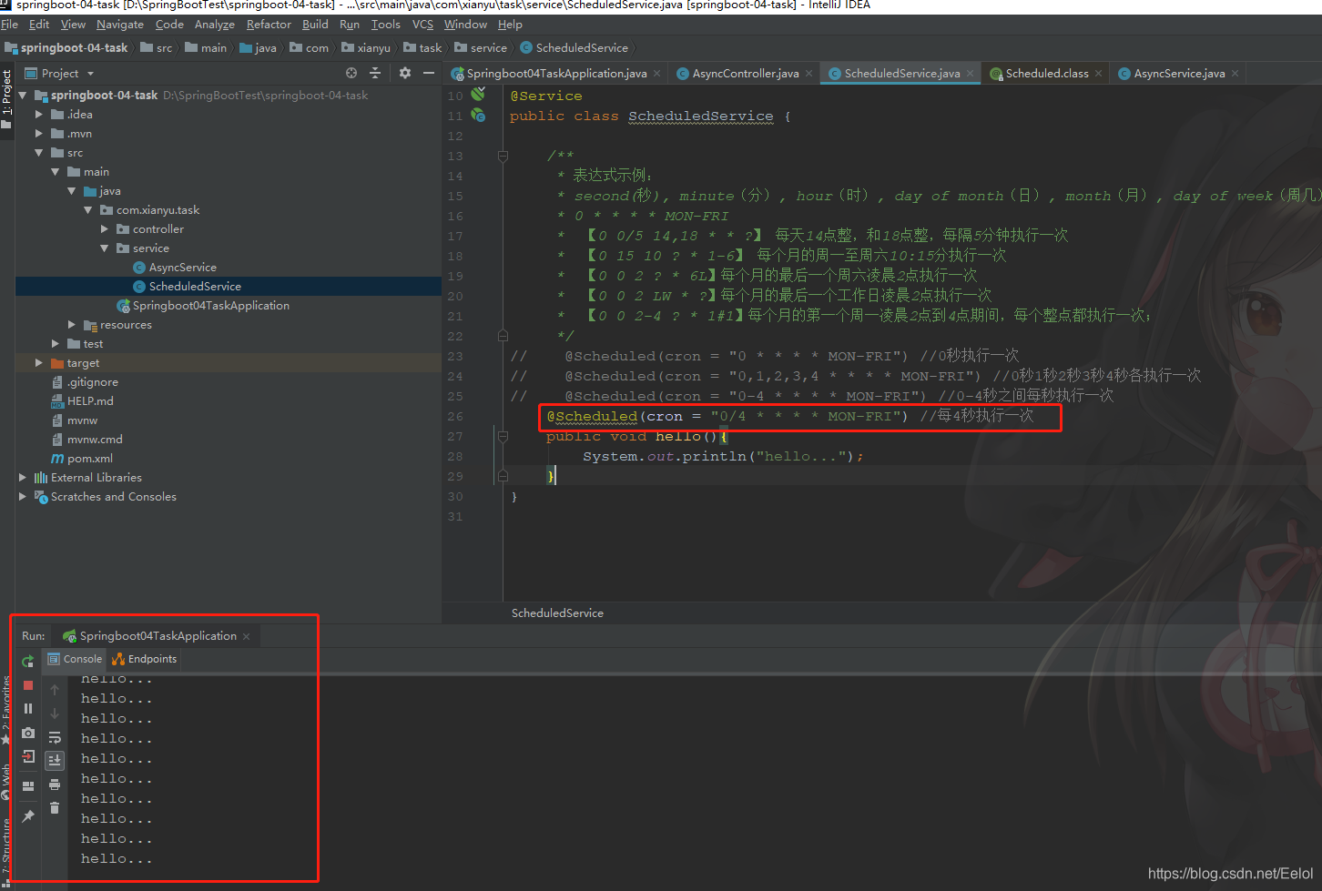Expand the .mvn folder

coord(38,133)
